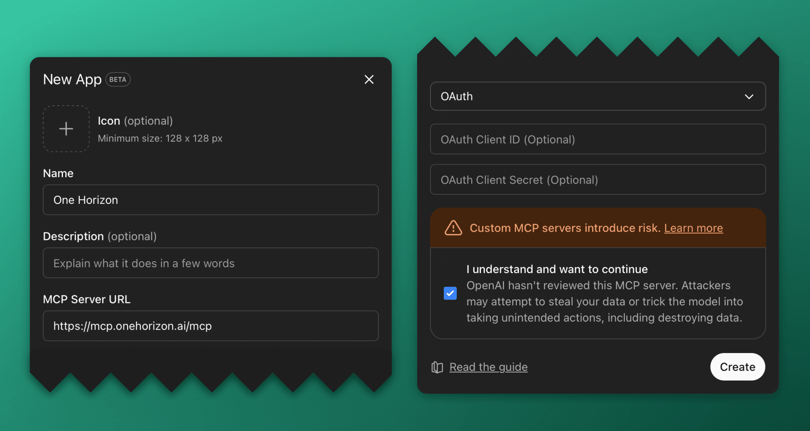Click the BETA badge
This screenshot has width=810, height=431.
click(118, 80)
